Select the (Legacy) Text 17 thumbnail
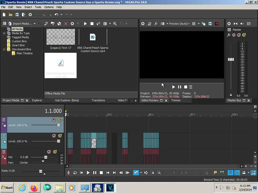Image resolution: width=258 pixels, height=193 pixels. coord(61,37)
